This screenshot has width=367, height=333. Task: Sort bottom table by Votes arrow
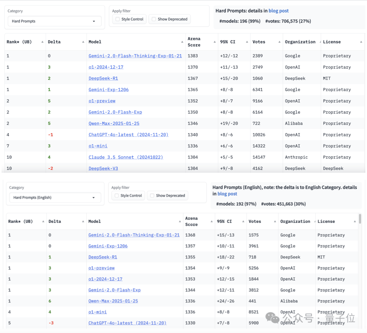coord(275,221)
